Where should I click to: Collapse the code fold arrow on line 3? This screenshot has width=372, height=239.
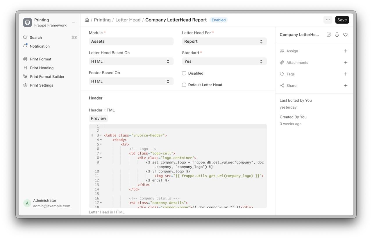pyautogui.click(x=101, y=135)
